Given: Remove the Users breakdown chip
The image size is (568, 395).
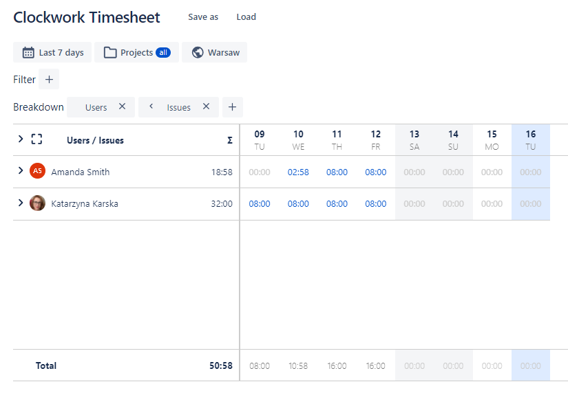Looking at the screenshot, I should 122,106.
